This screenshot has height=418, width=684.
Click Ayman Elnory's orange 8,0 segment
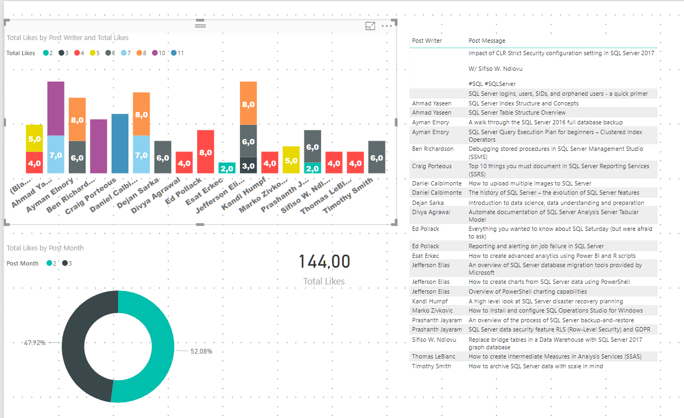click(77, 120)
